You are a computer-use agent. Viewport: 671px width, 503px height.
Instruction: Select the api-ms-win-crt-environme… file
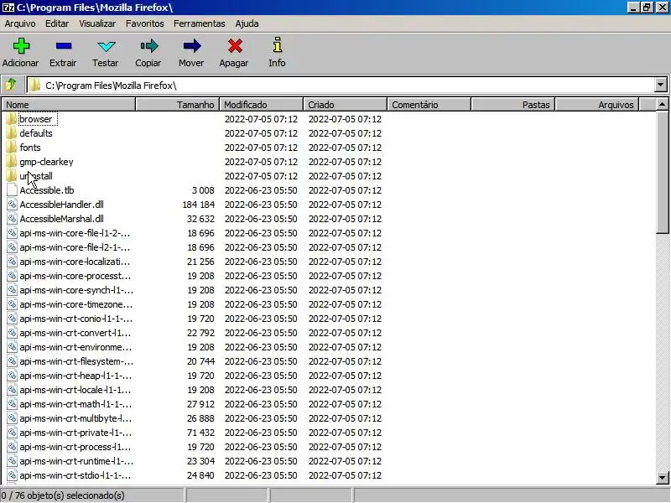(75, 347)
